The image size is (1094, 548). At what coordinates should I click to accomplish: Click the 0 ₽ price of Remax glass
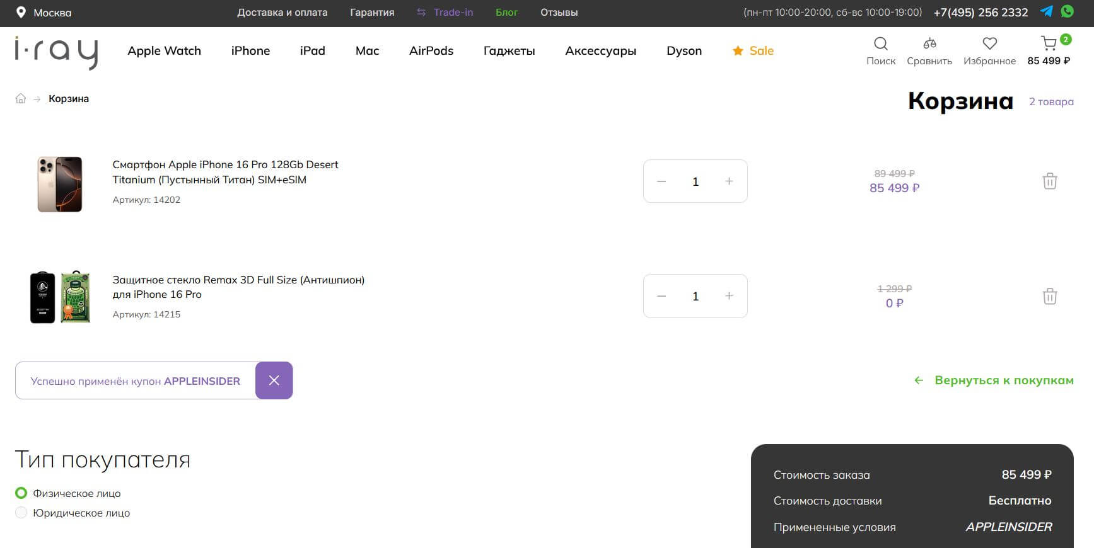(x=894, y=303)
